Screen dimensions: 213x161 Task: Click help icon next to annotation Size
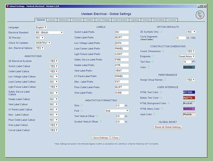[82, 105]
